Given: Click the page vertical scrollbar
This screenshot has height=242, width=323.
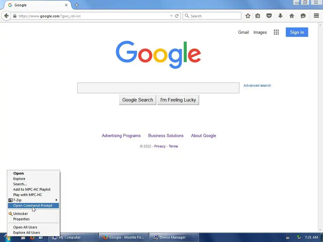Looking at the screenshot, I should [x=320, y=127].
